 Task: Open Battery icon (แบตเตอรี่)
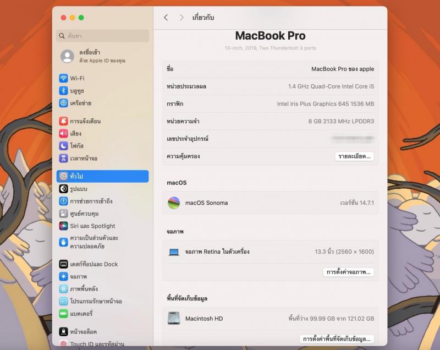(x=63, y=314)
